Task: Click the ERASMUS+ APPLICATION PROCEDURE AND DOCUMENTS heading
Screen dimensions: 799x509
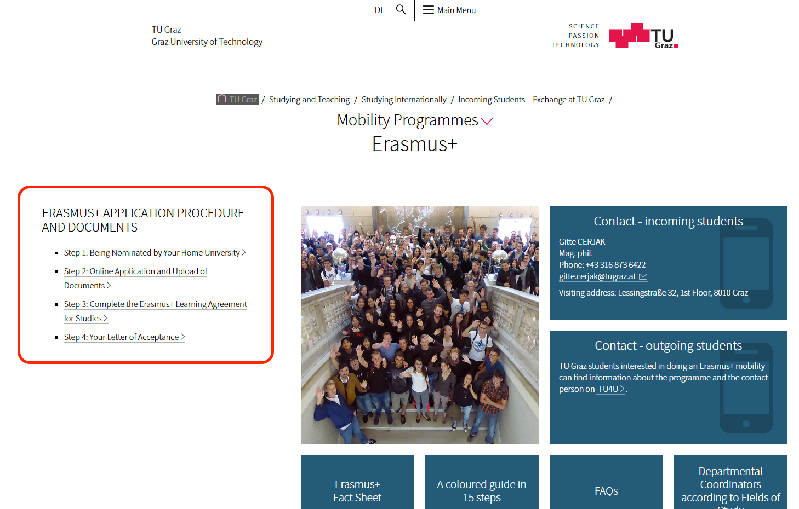Action: (143, 220)
